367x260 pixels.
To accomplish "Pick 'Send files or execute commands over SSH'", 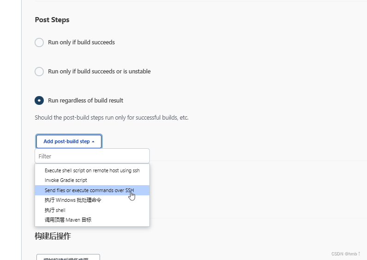I will pyautogui.click(x=92, y=190).
